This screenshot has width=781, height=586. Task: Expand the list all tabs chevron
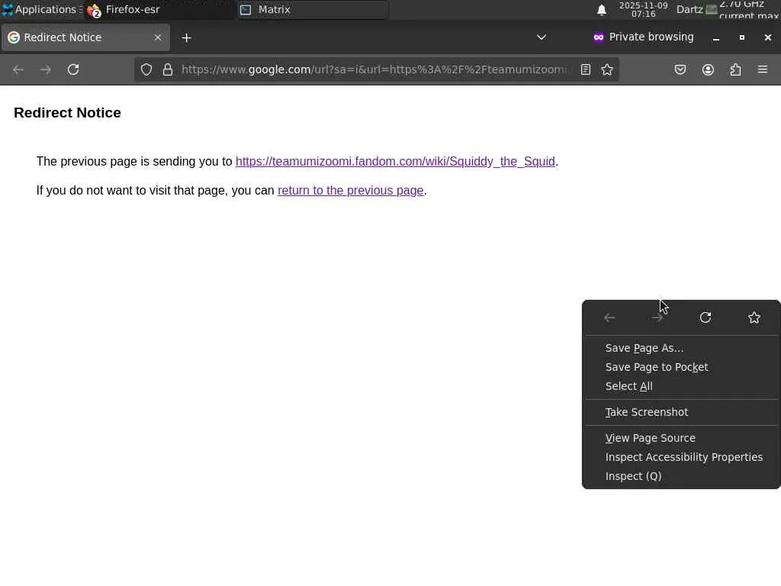tap(542, 37)
